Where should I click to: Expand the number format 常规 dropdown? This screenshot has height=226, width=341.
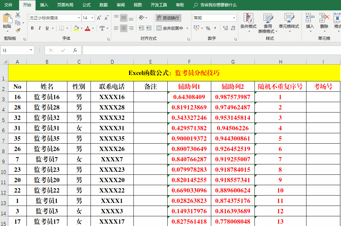(234, 18)
